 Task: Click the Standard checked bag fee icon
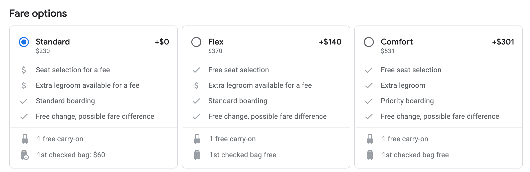click(25, 155)
